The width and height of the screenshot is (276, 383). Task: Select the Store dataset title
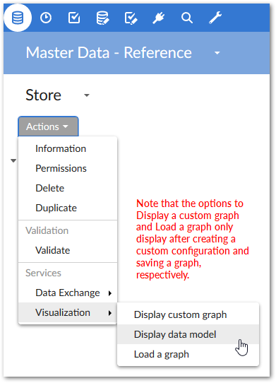[x=44, y=95]
